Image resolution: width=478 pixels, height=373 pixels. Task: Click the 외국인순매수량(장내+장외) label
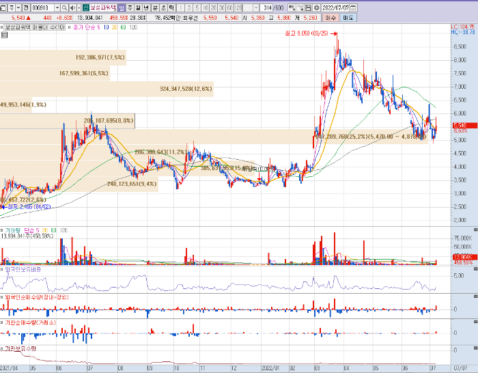[x=37, y=297]
